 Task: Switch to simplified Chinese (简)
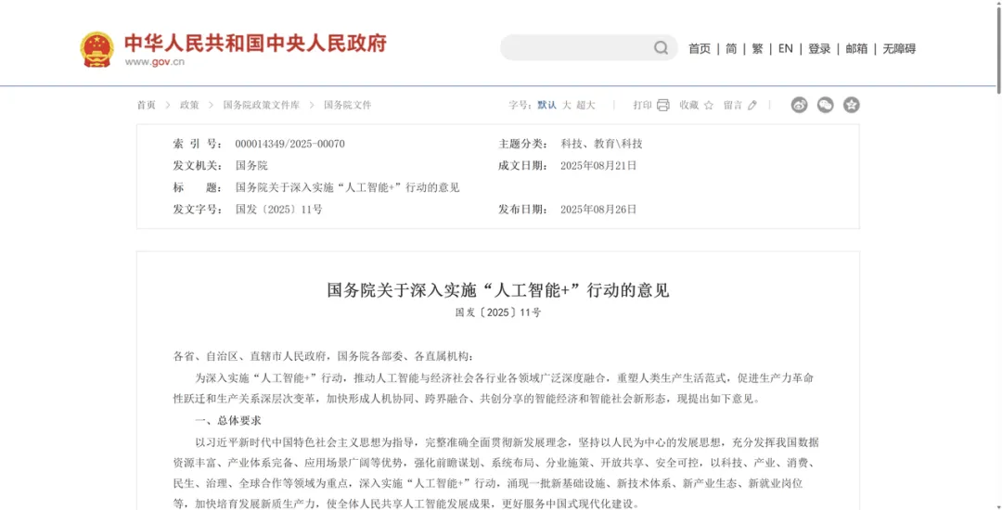click(731, 49)
